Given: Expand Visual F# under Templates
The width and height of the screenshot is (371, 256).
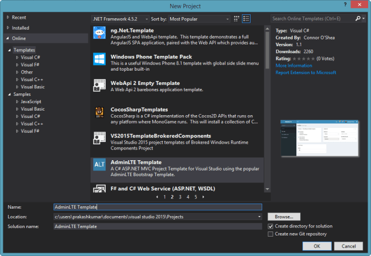Looking at the screenshot, I should point(17,64).
